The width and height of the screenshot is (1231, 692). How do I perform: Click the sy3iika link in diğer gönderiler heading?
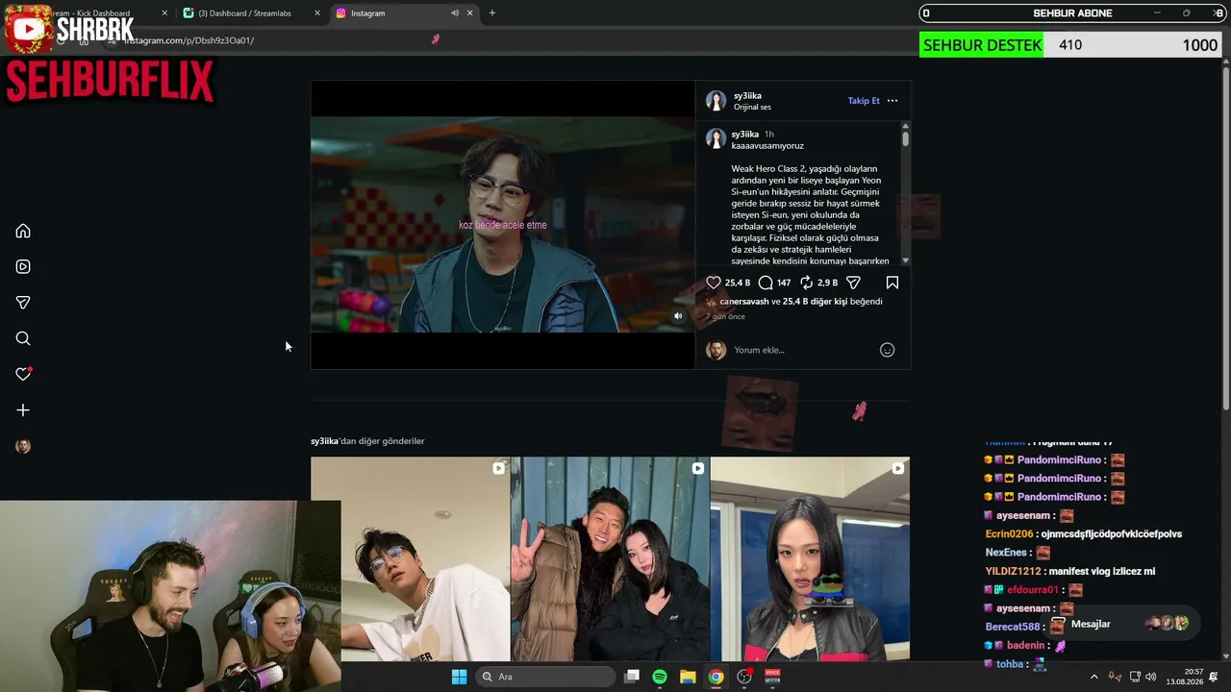(325, 441)
